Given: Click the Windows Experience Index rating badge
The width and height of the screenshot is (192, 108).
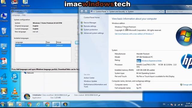Looking at the screenshot, I should tap(139, 61).
